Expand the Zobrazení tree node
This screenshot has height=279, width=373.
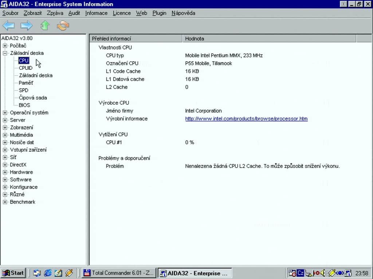coord(5,128)
